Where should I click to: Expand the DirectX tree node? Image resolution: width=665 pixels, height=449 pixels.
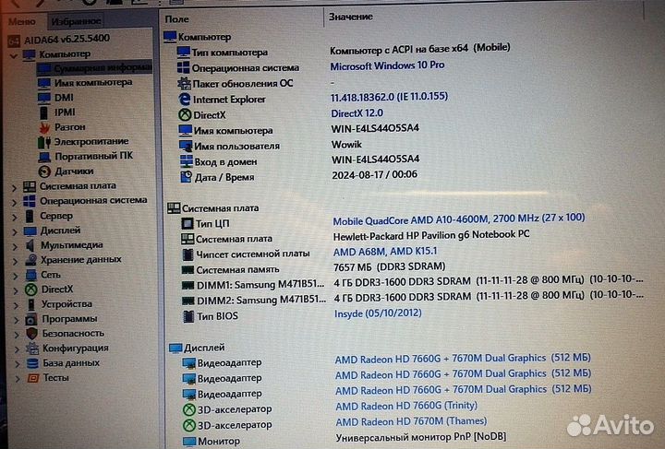[x=16, y=291]
